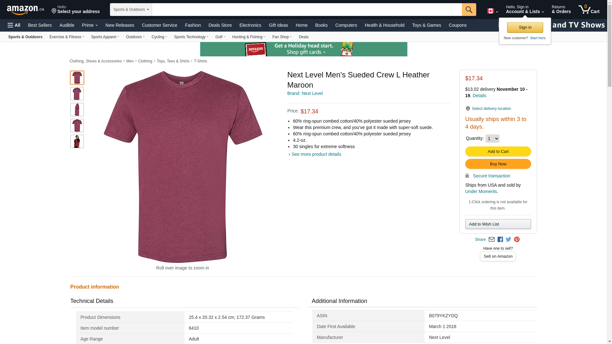
Task: Click the Canada flag language selector
Action: 492,11
